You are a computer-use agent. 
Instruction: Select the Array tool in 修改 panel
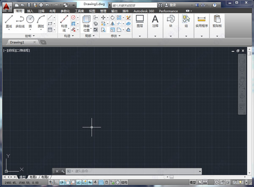(119, 17)
